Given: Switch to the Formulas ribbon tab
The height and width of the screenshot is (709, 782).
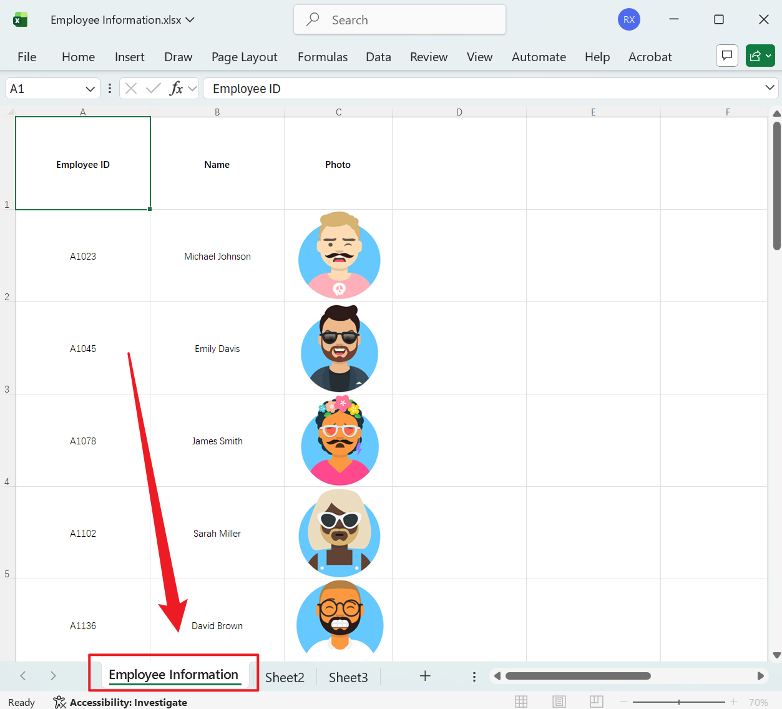Looking at the screenshot, I should [x=322, y=57].
